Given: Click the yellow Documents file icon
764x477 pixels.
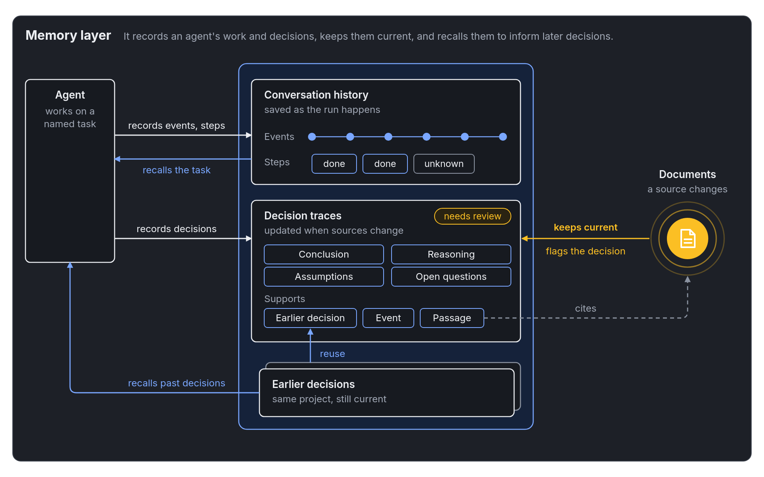Looking at the screenshot, I should (687, 238).
